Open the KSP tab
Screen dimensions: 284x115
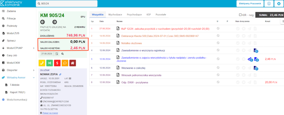[149, 14]
